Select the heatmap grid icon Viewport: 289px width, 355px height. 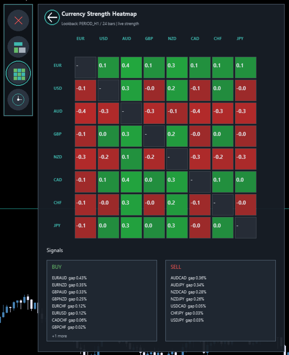pos(18,73)
